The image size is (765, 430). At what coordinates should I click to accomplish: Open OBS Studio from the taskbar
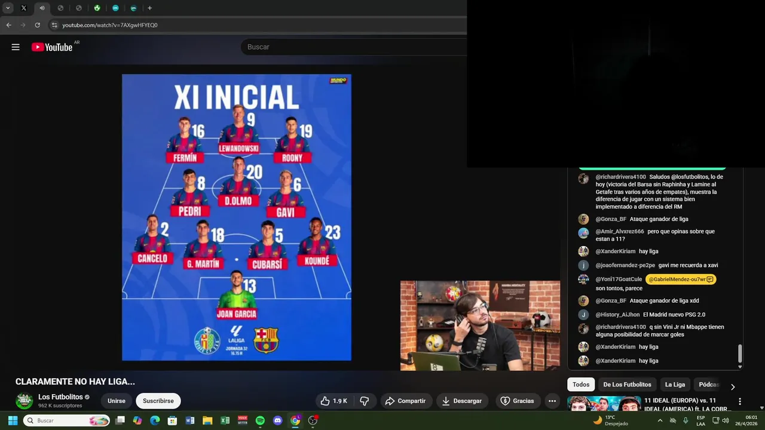coord(313,420)
